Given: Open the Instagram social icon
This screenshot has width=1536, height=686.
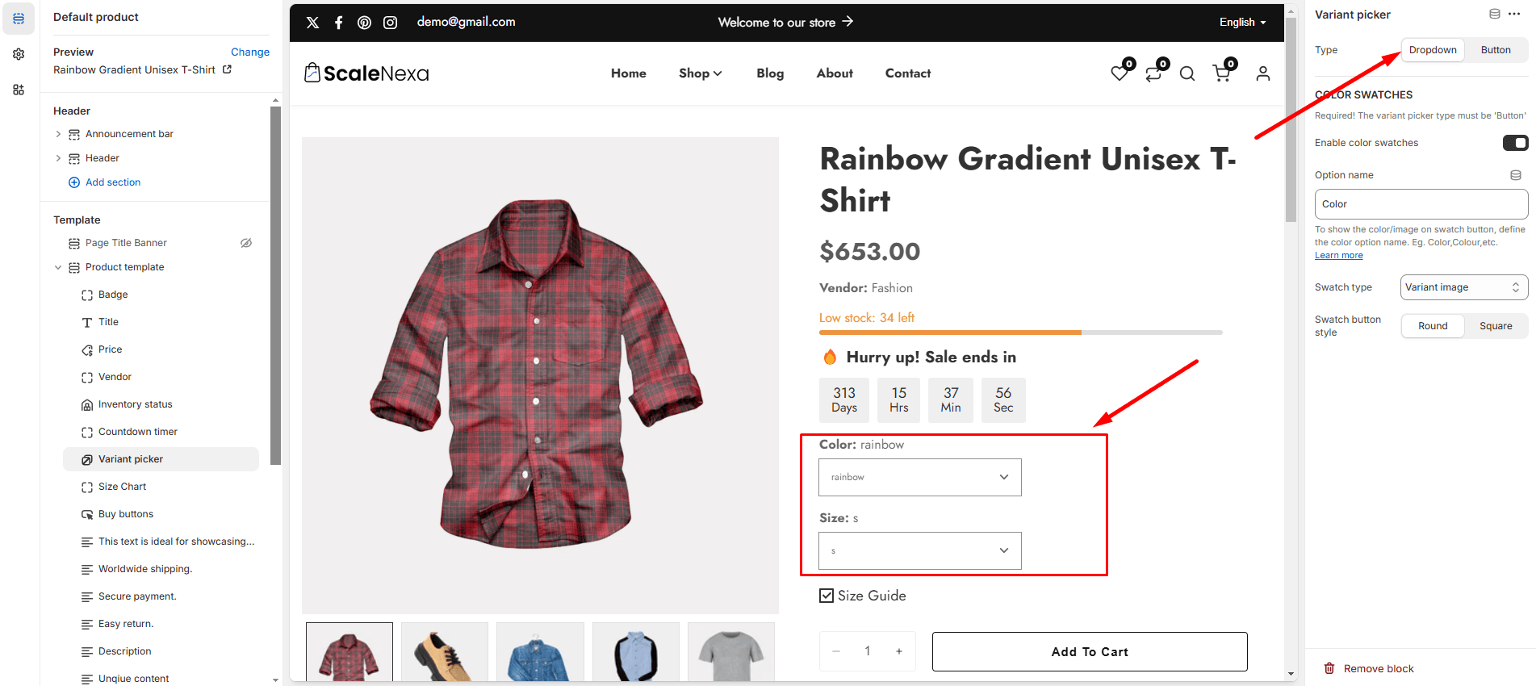Looking at the screenshot, I should (x=391, y=23).
